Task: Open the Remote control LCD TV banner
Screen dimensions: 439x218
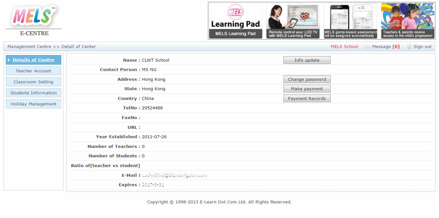Action: pos(293,21)
